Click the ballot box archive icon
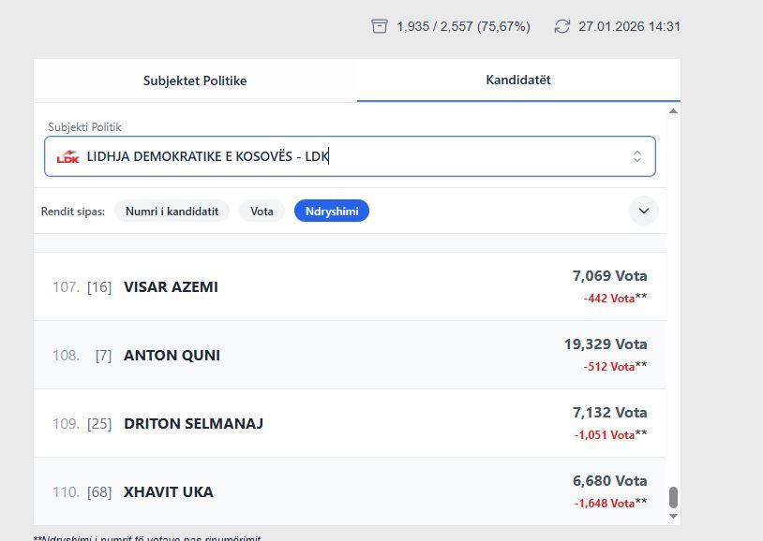This screenshot has width=763, height=541. pyautogui.click(x=380, y=26)
